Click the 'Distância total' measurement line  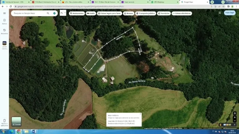[x=121, y=123]
